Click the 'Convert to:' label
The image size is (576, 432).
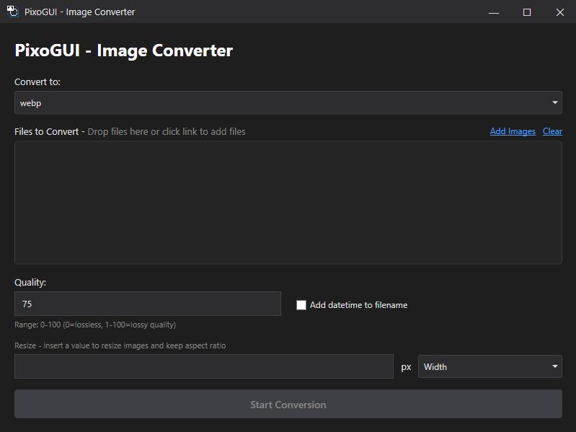[x=37, y=82]
